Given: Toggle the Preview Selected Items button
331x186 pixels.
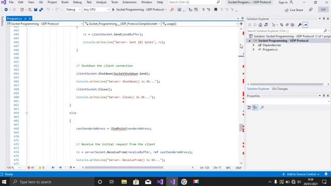Looking at the screenshot, I should (x=305, y=25).
